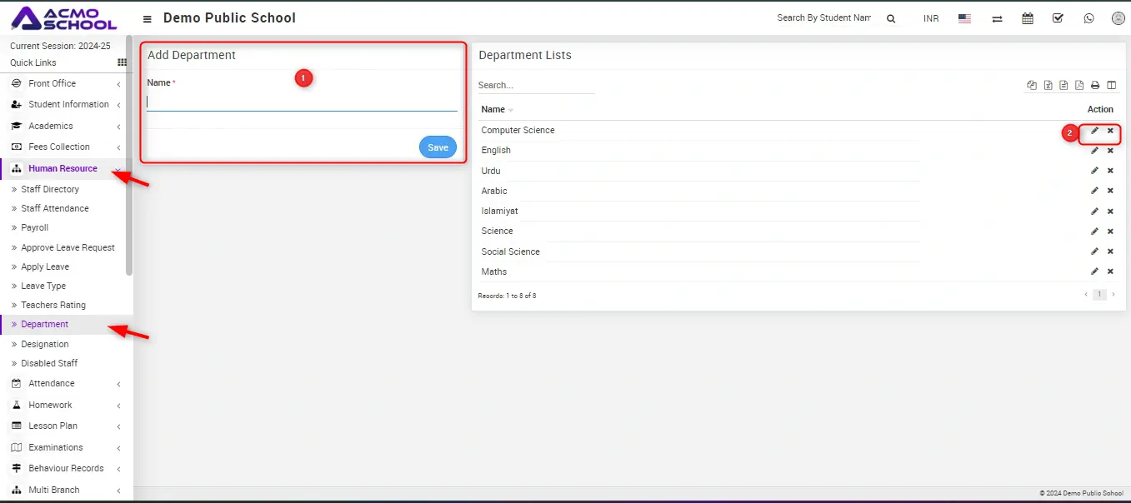Open WhatsApp icon in top bar
Image resolution: width=1131 pixels, height=503 pixels.
1088,18
